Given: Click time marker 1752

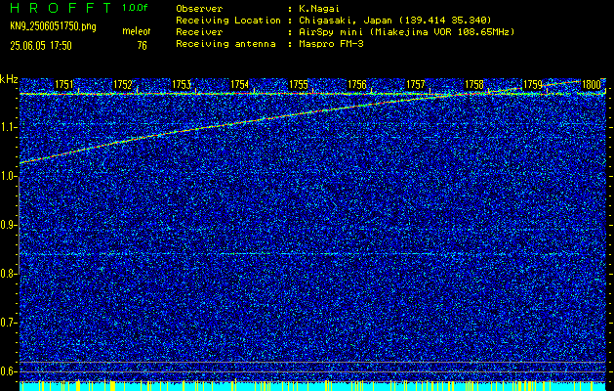Looking at the screenshot, I should [x=123, y=84].
